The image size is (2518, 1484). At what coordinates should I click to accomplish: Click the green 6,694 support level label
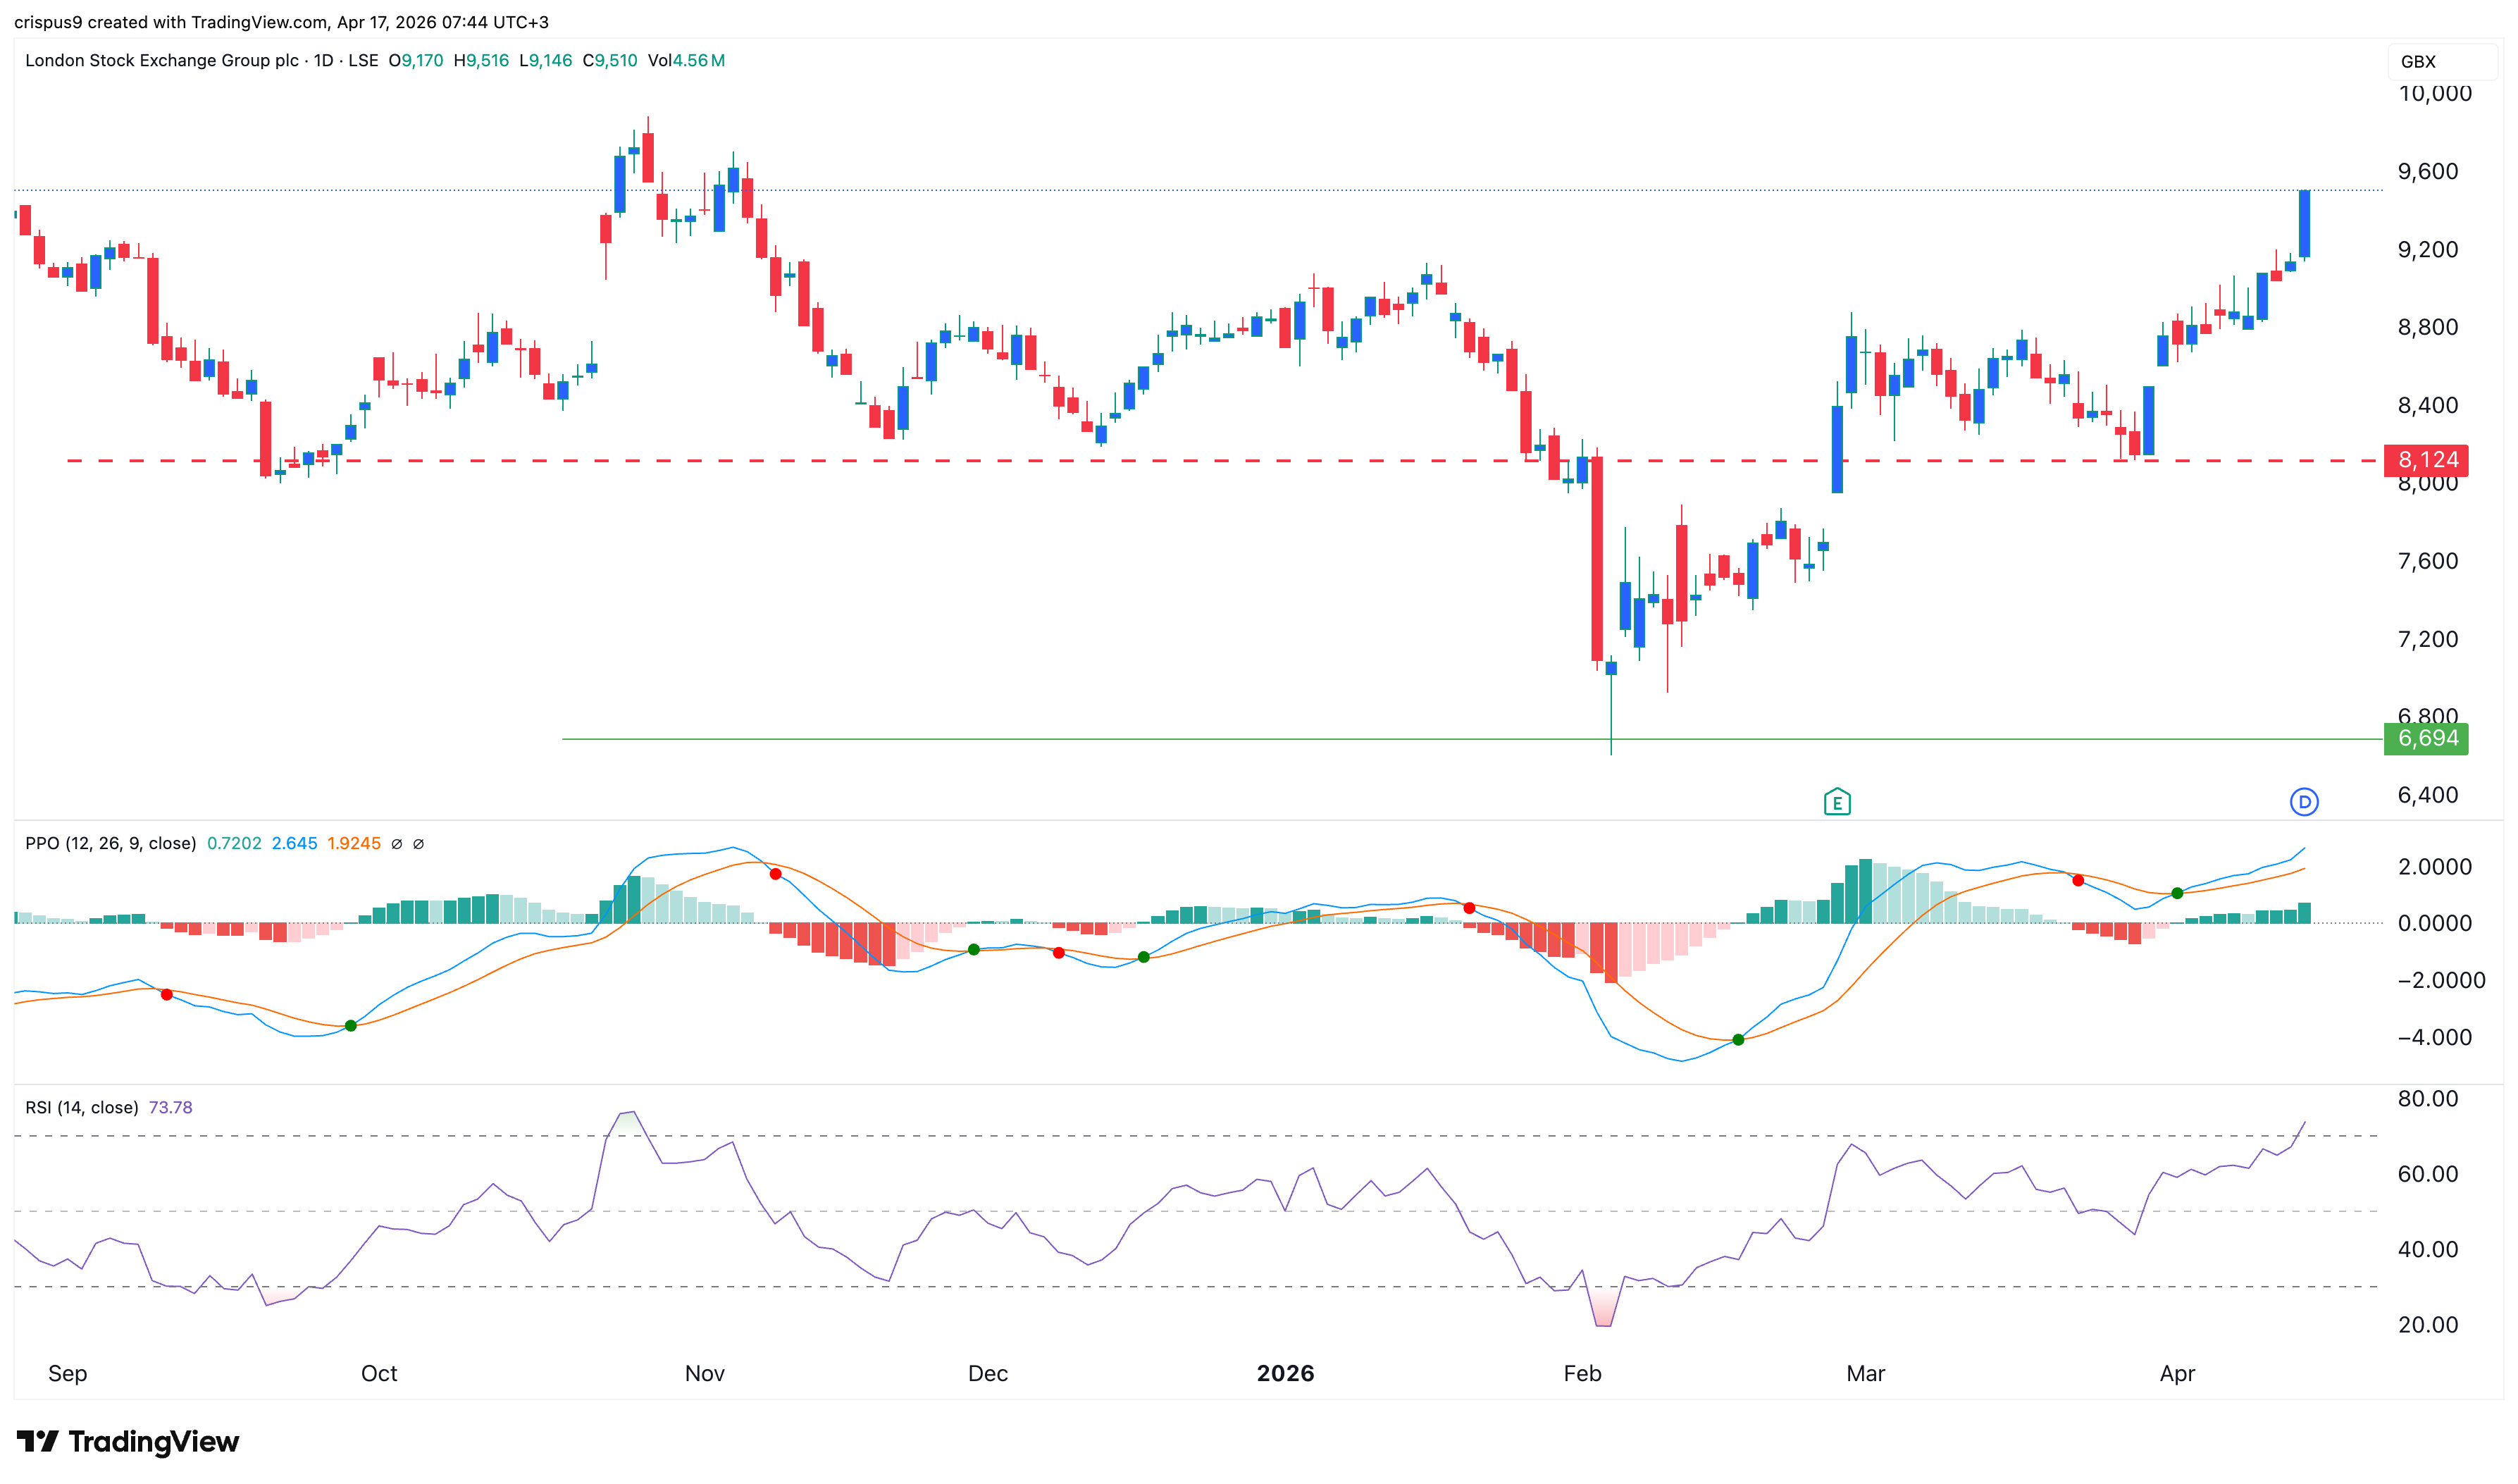click(x=2426, y=738)
